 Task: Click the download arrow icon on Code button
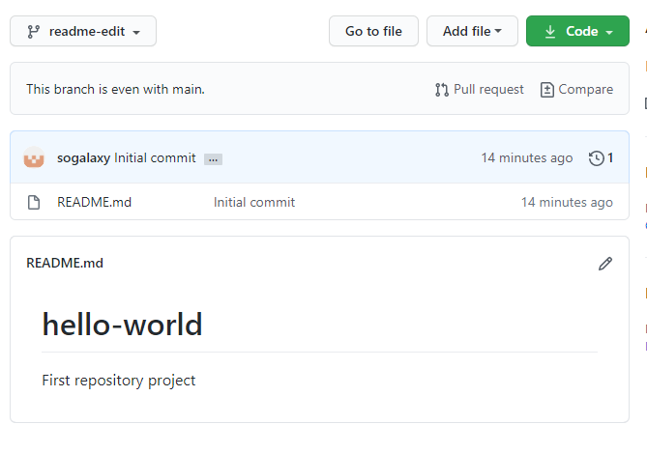click(550, 32)
